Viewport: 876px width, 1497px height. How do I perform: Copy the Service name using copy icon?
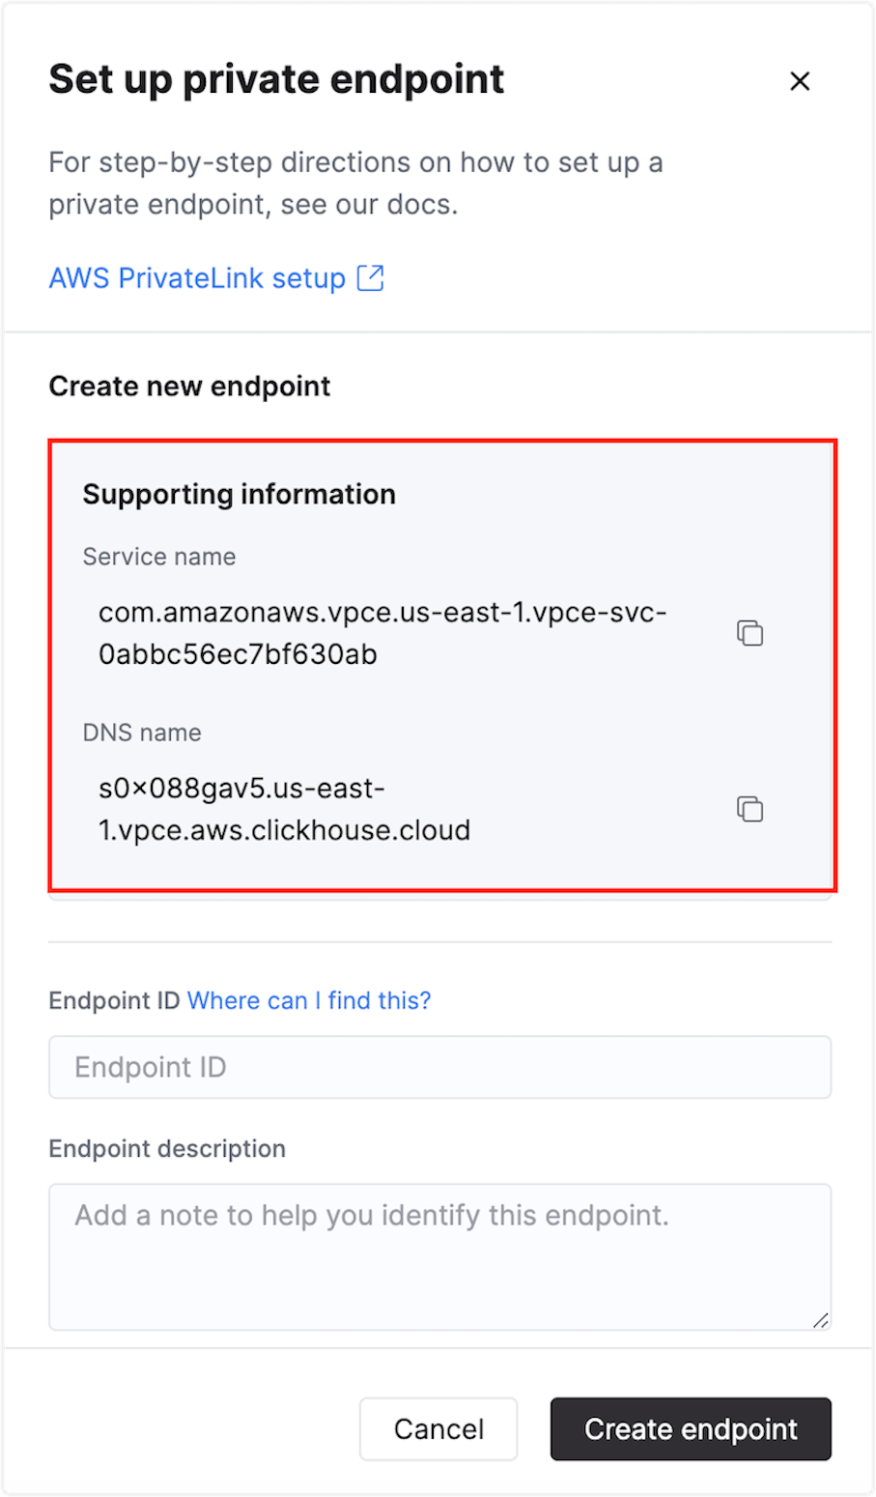pyautogui.click(x=749, y=632)
